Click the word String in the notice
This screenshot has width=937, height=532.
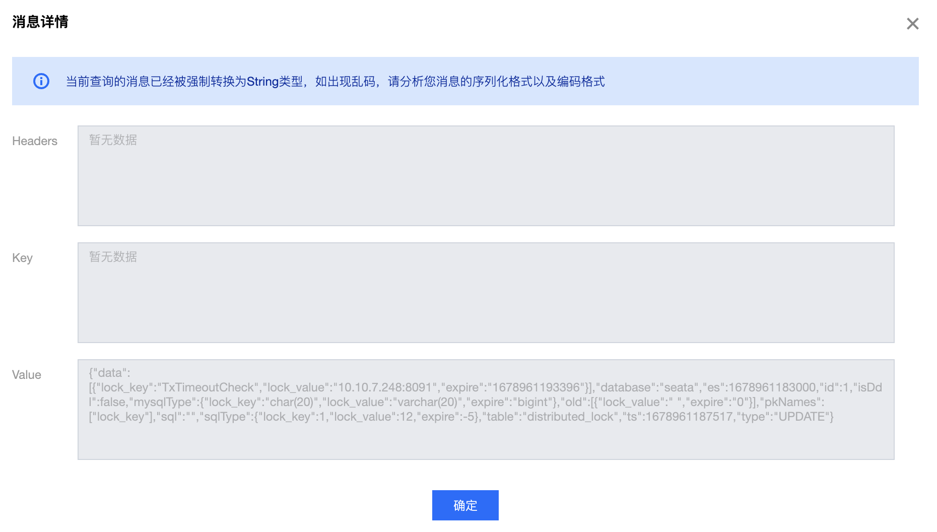tap(262, 81)
